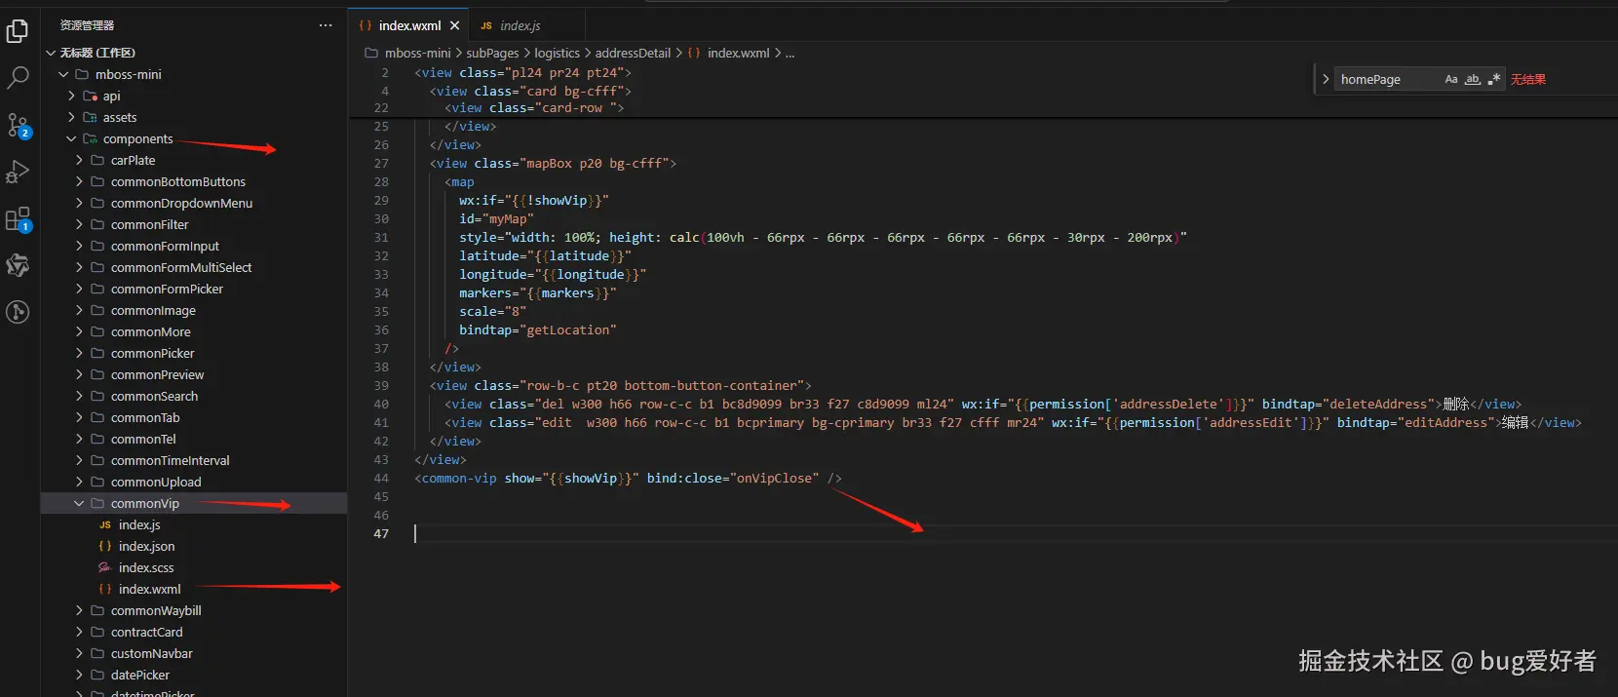Click line number 44 in the gutter
The width and height of the screenshot is (1618, 697).
[x=381, y=479]
